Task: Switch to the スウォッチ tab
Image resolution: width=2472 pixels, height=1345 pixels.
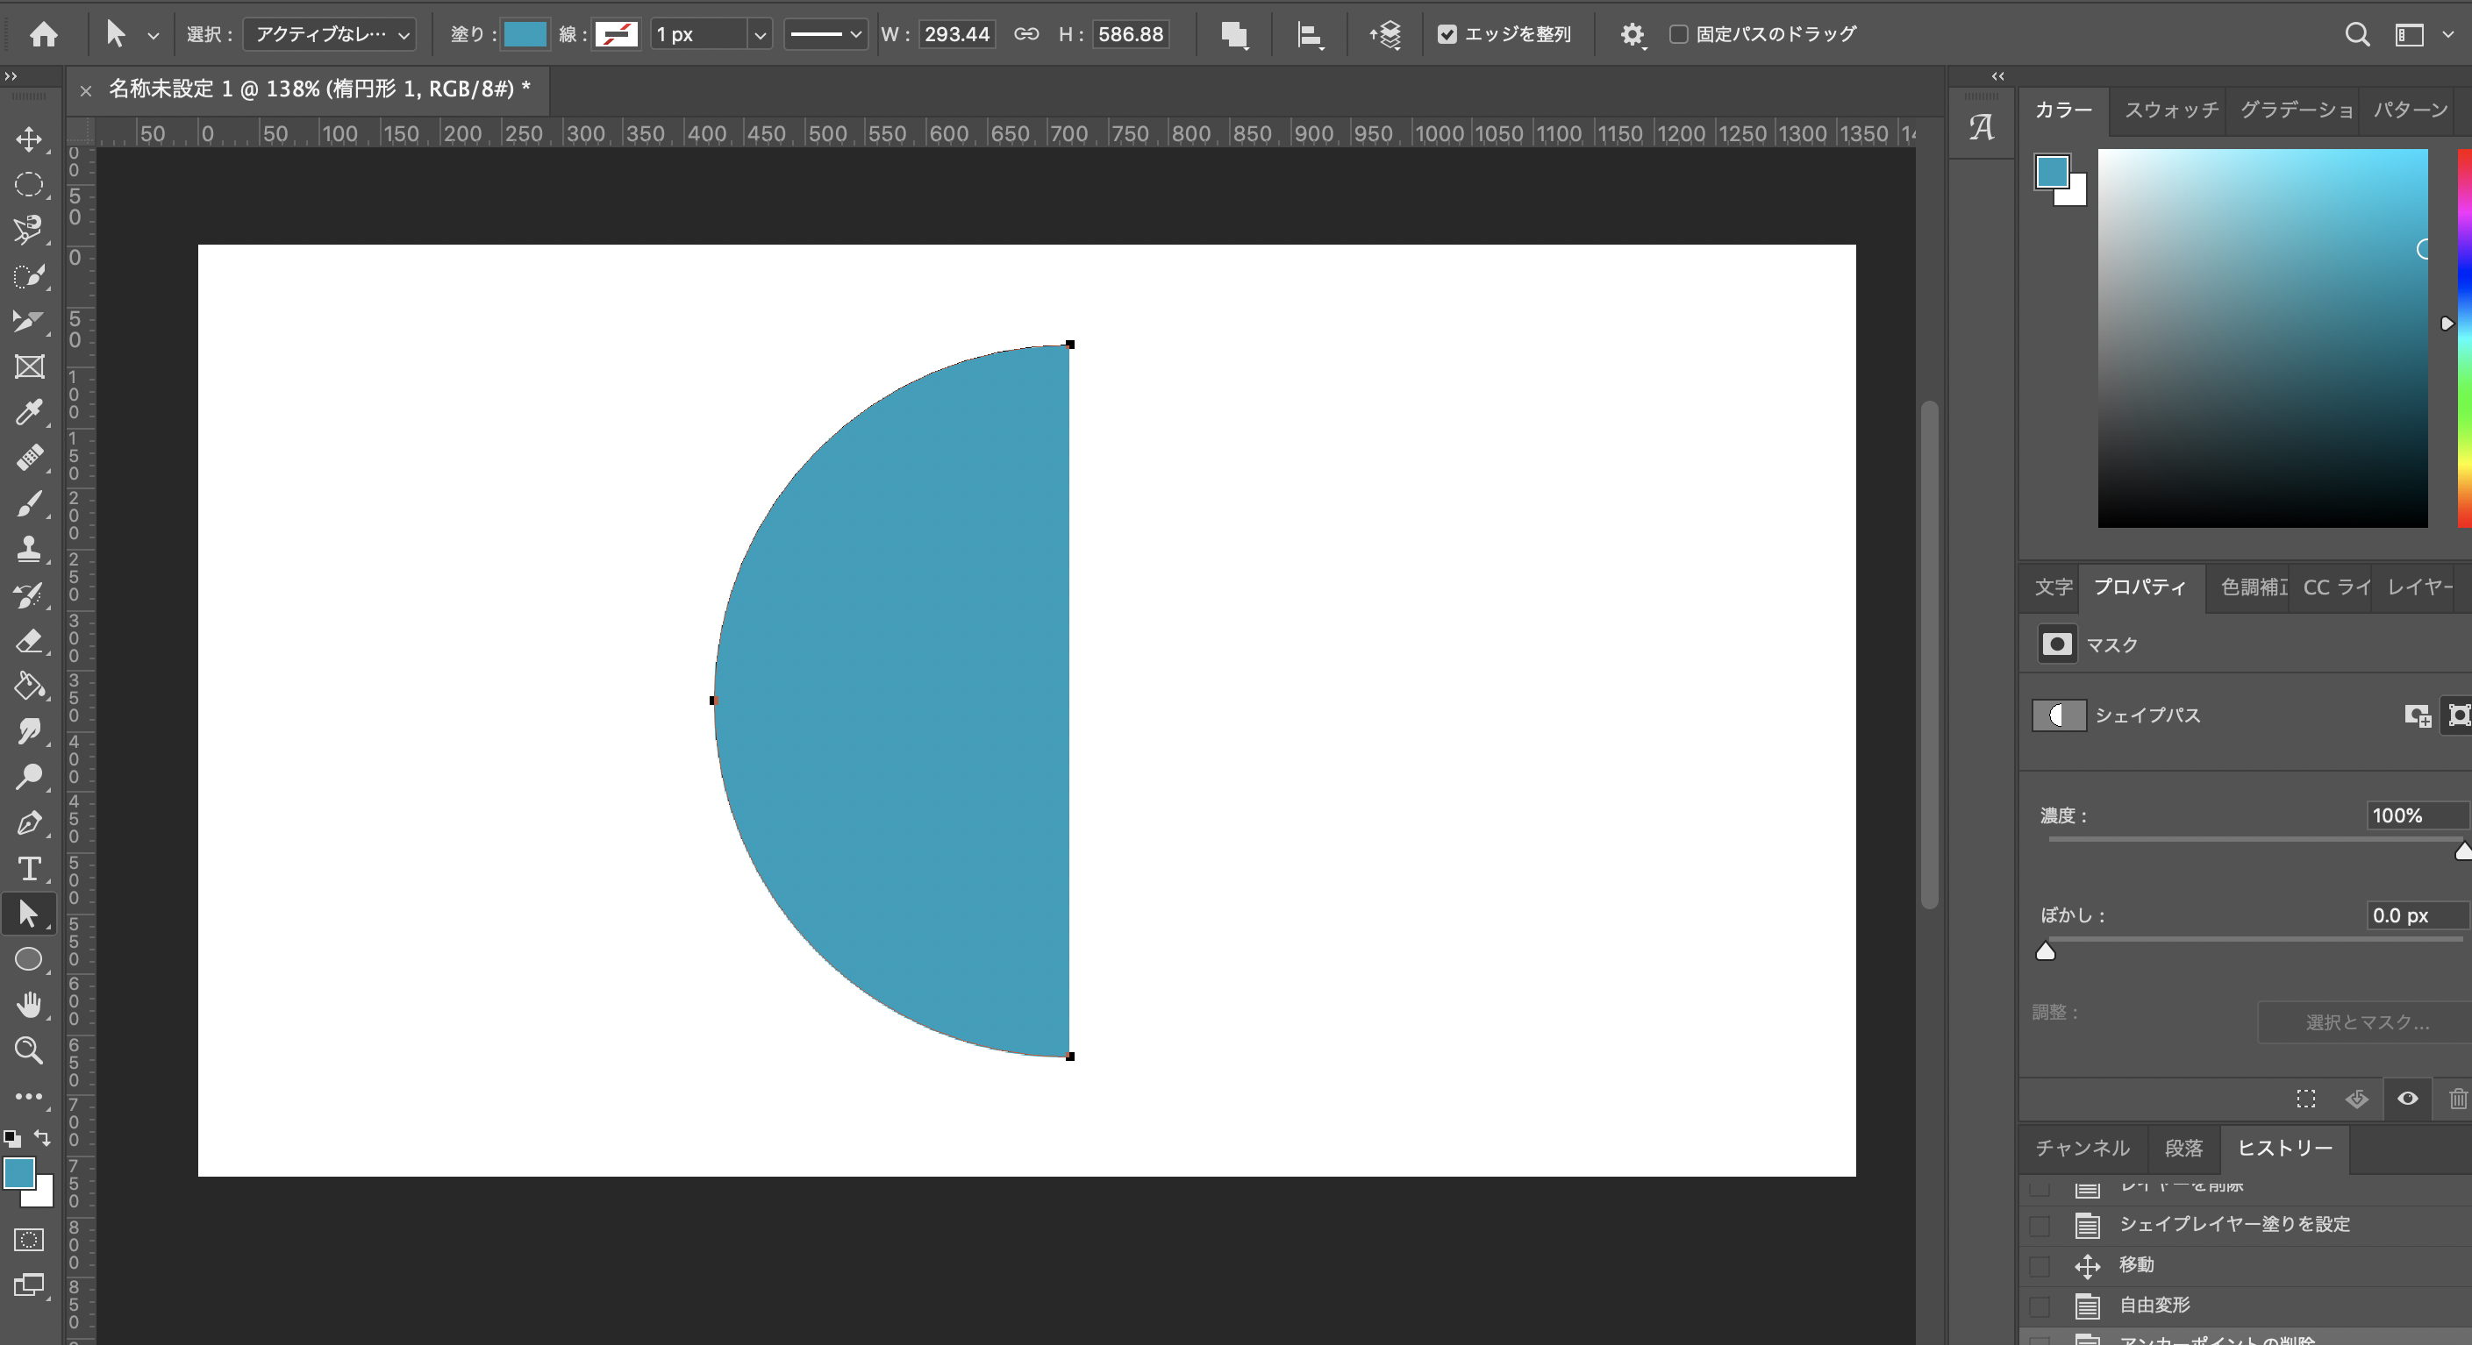Action: (2171, 110)
